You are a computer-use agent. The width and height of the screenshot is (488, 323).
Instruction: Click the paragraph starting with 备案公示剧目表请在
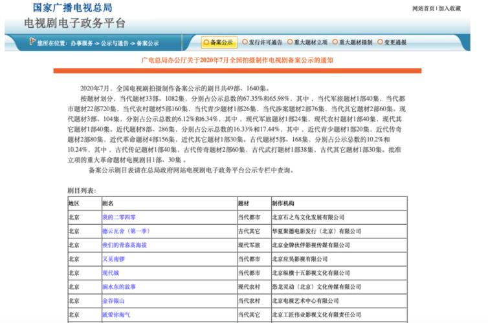click(191, 170)
